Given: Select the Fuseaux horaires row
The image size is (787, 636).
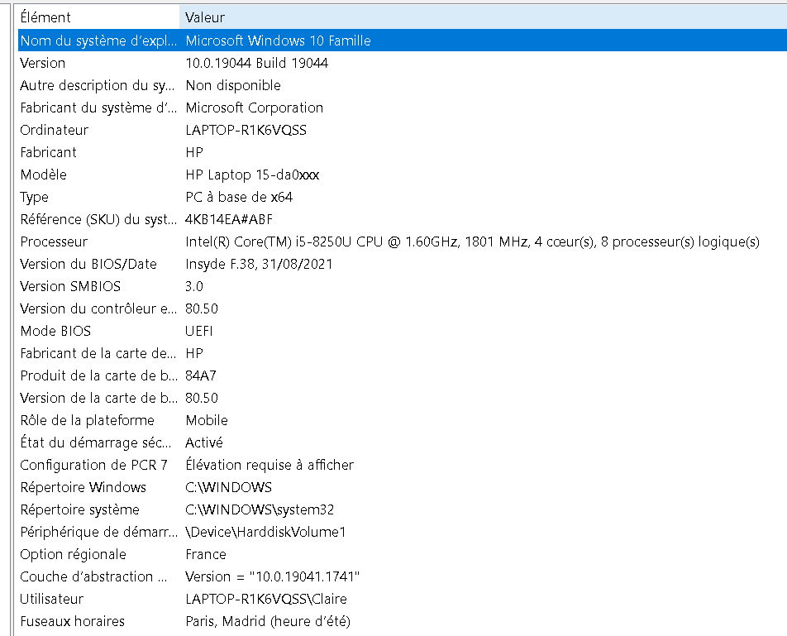Looking at the screenshot, I should coord(402,621).
